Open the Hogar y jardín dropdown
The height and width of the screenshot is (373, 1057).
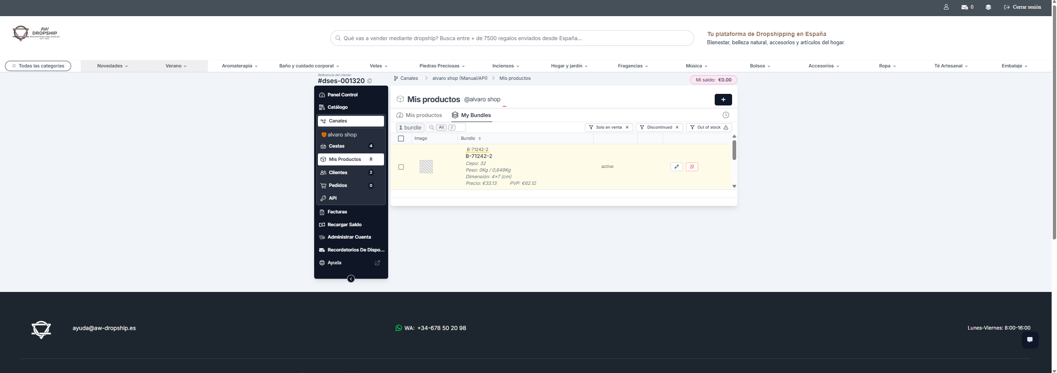(569, 66)
